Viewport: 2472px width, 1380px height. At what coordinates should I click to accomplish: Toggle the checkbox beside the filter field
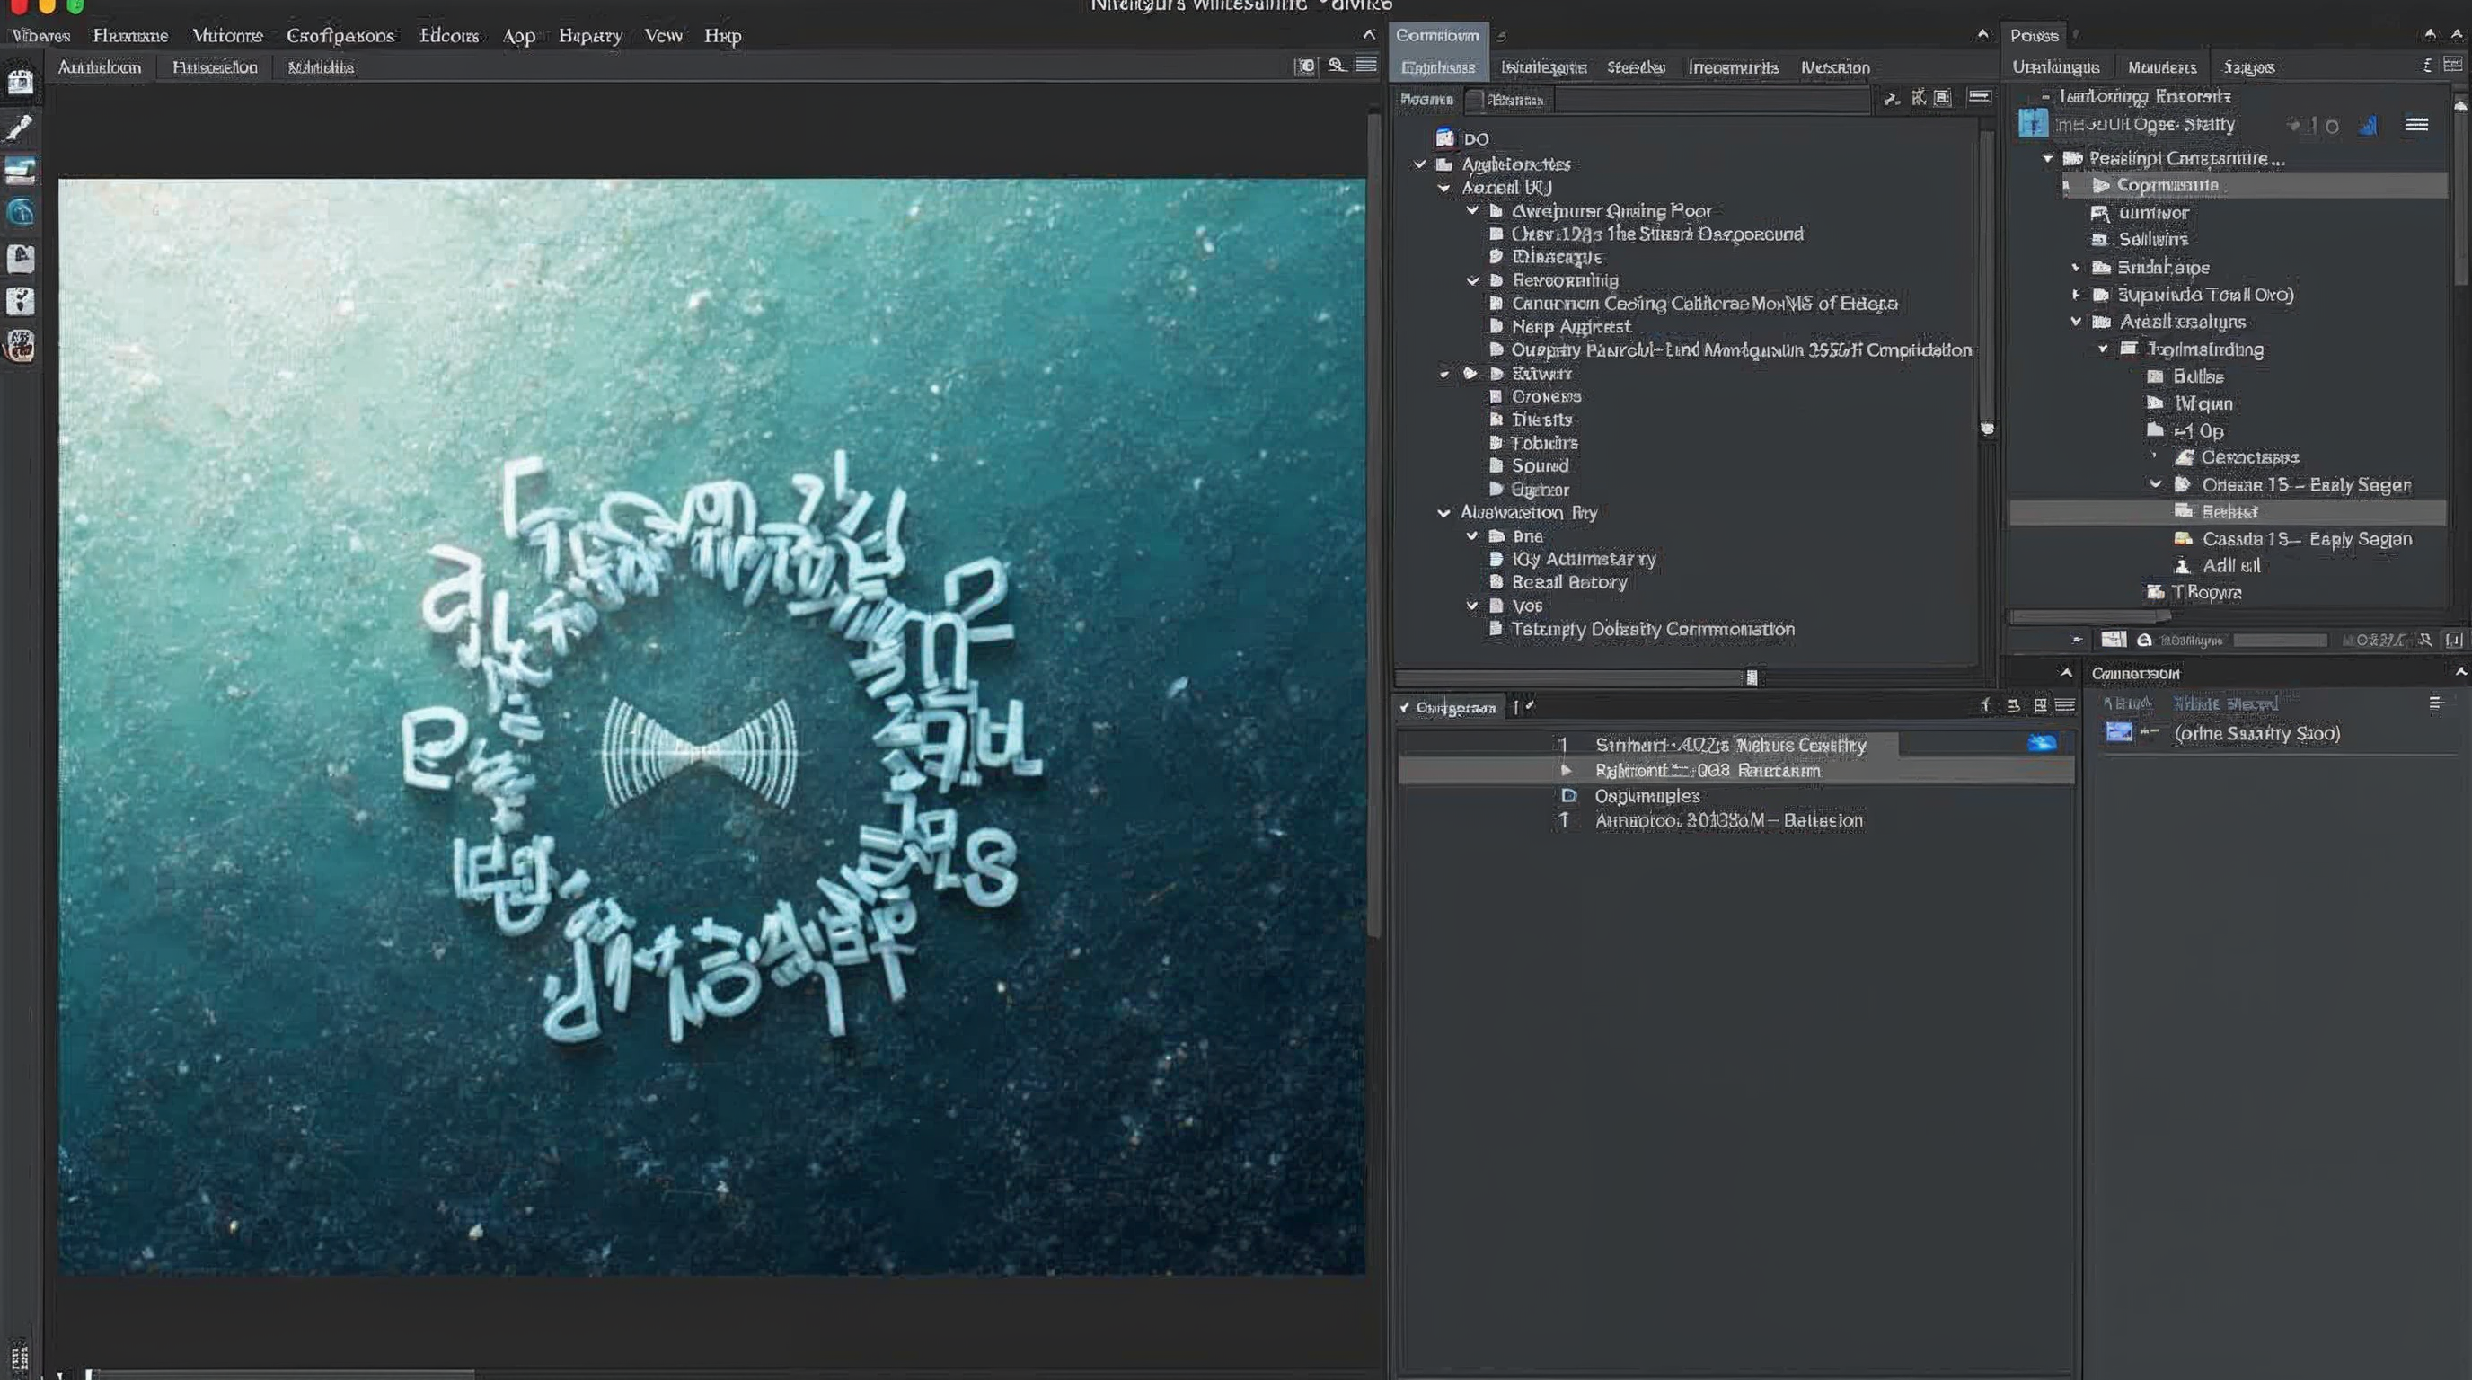click(x=1476, y=99)
